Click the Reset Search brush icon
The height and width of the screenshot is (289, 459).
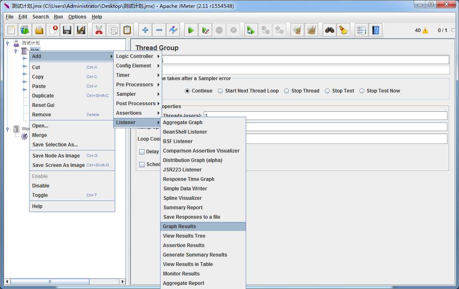(344, 30)
